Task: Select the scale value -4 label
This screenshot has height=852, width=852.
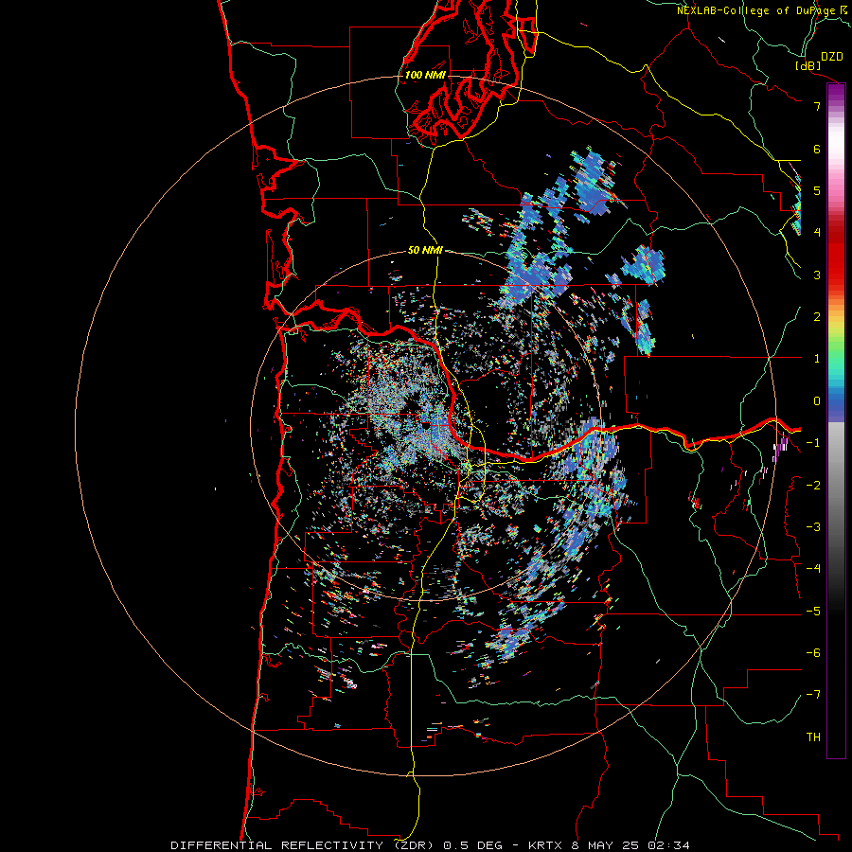Action: [813, 569]
